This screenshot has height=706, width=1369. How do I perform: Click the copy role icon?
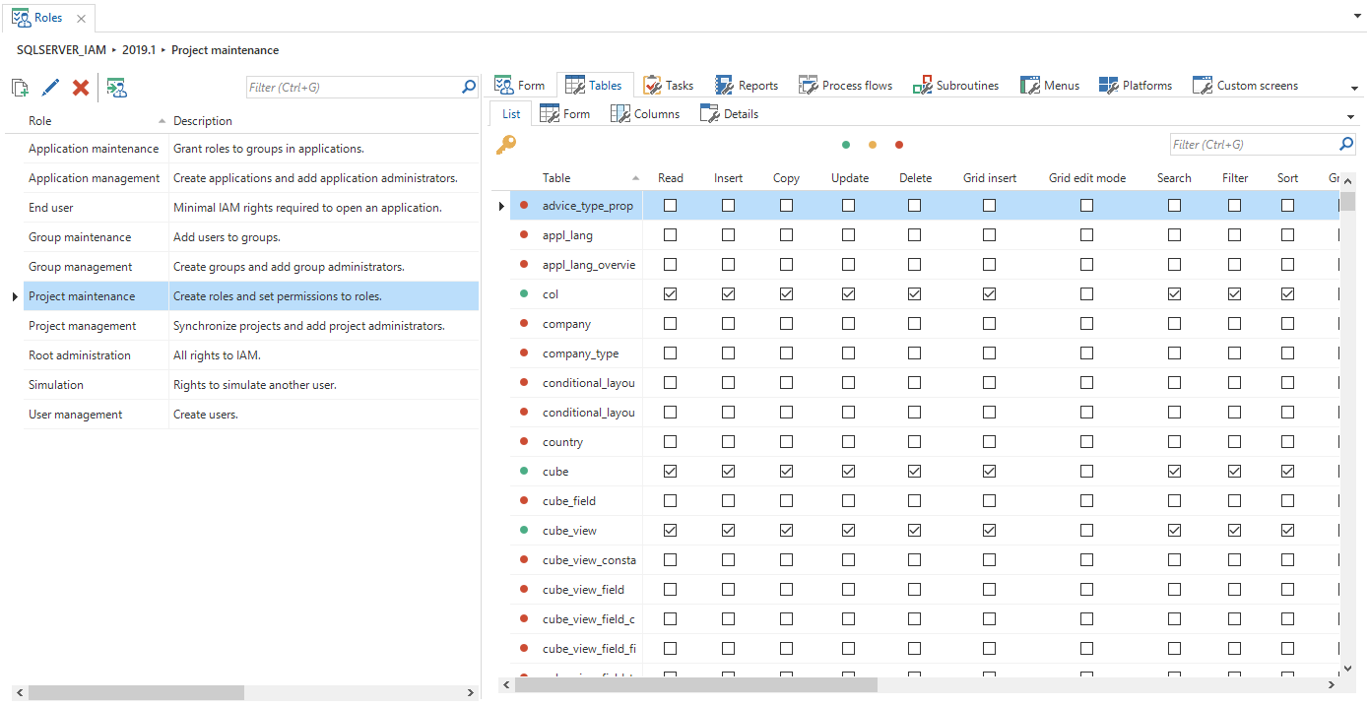(x=20, y=89)
